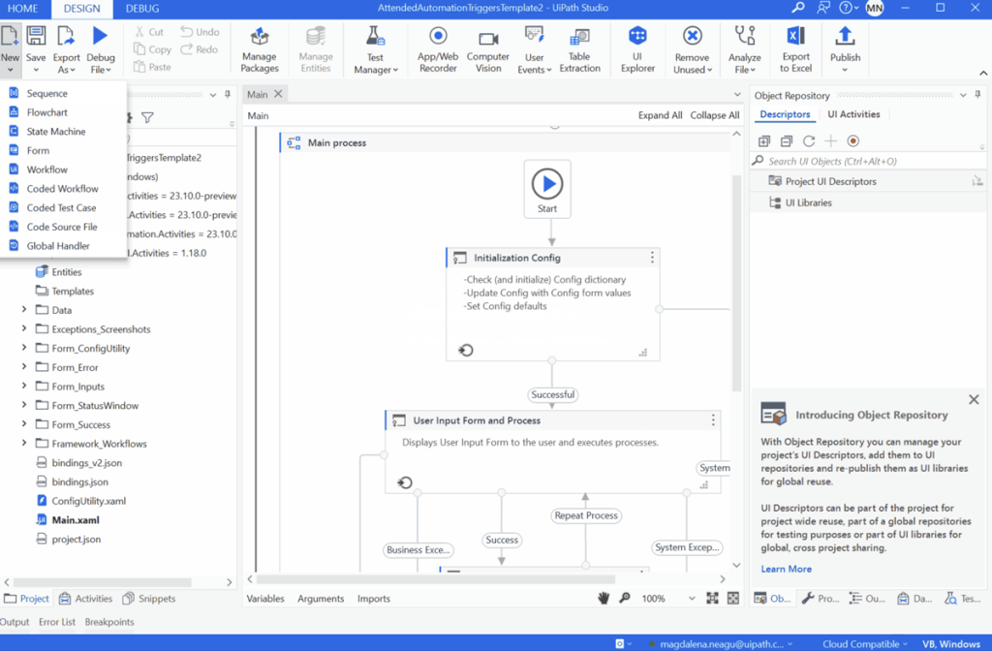
Task: Click the Learn More link
Action: [x=786, y=569]
